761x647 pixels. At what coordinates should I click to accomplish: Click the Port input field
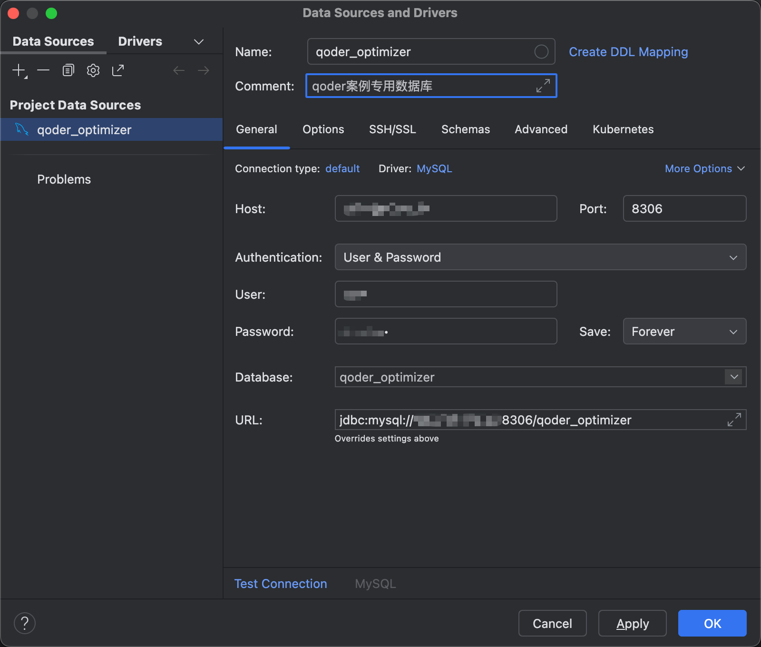click(684, 209)
